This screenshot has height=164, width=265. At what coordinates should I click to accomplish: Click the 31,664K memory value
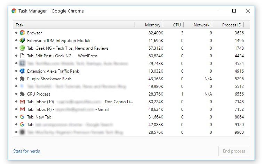(x=156, y=117)
